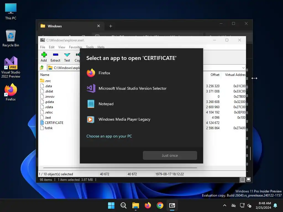Select the .rsrc folder row
Viewport: 283px width, 212px height.
(x=45, y=81)
